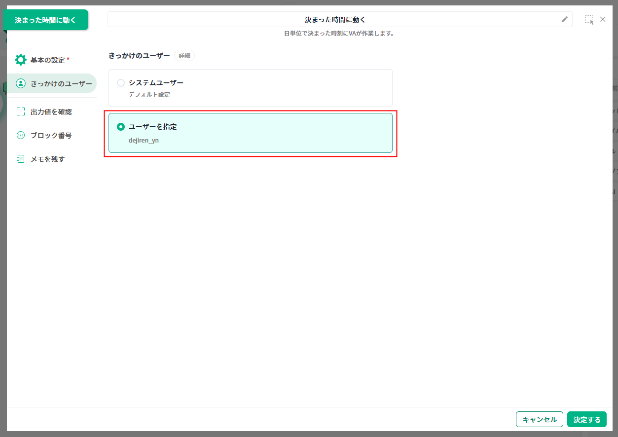
Task: Click the block title text field
Action: 334,20
